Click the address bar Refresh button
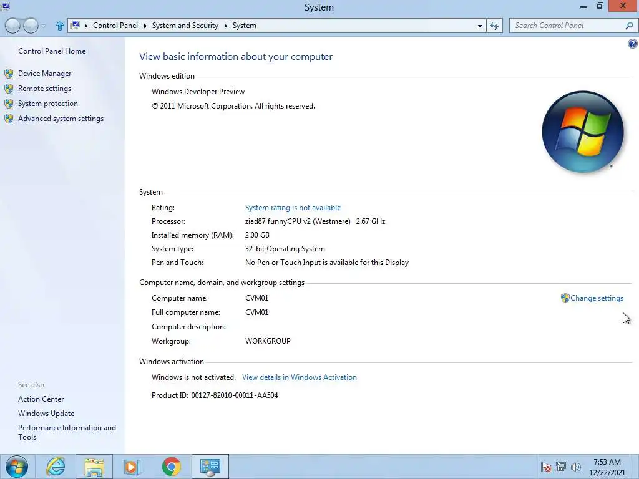Viewport: 639px width, 479px height. 494,26
